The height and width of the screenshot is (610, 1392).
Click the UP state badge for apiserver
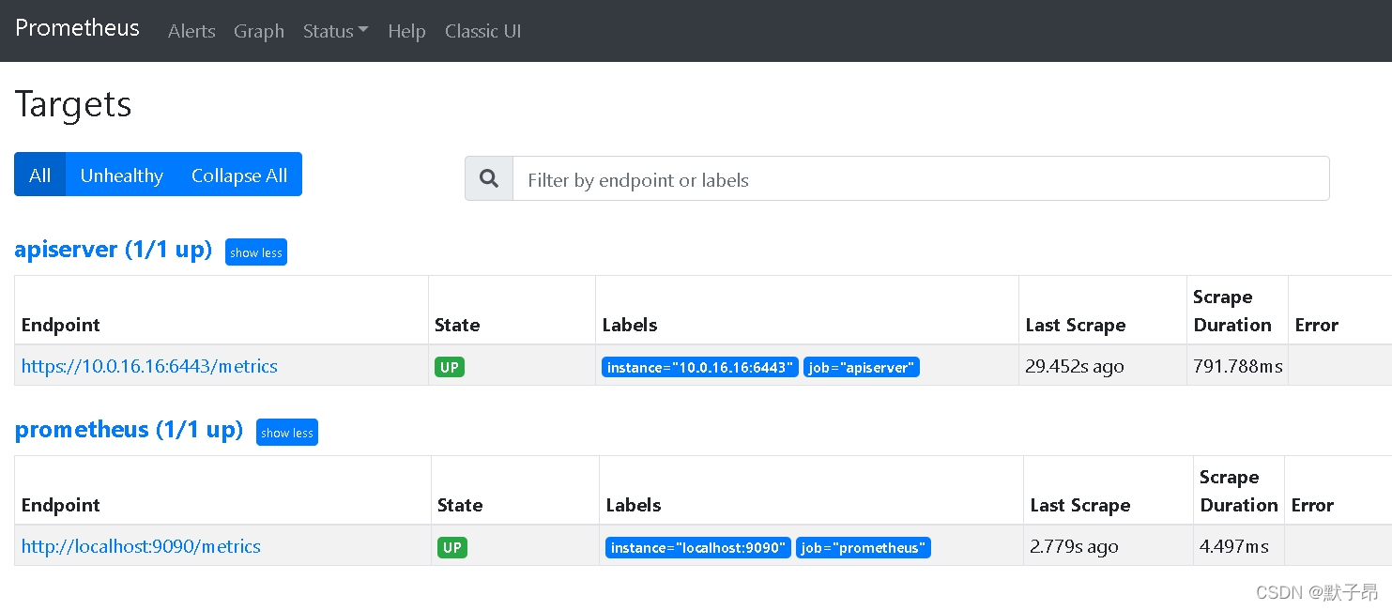click(x=450, y=367)
